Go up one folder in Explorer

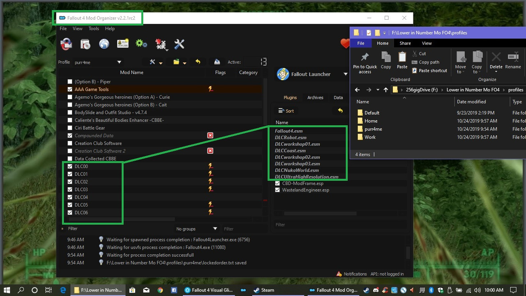point(385,90)
